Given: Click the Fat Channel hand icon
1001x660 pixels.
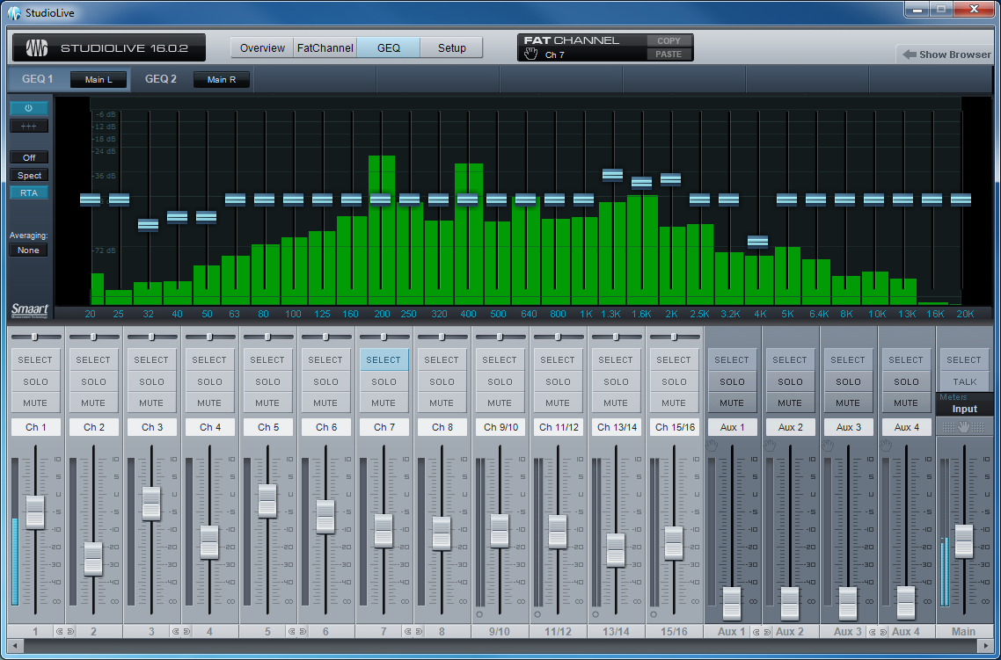Looking at the screenshot, I should (530, 54).
